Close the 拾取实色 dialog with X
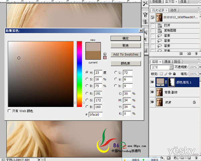Image resolution: width=201 pixels, height=161 pixels. click(x=141, y=31)
